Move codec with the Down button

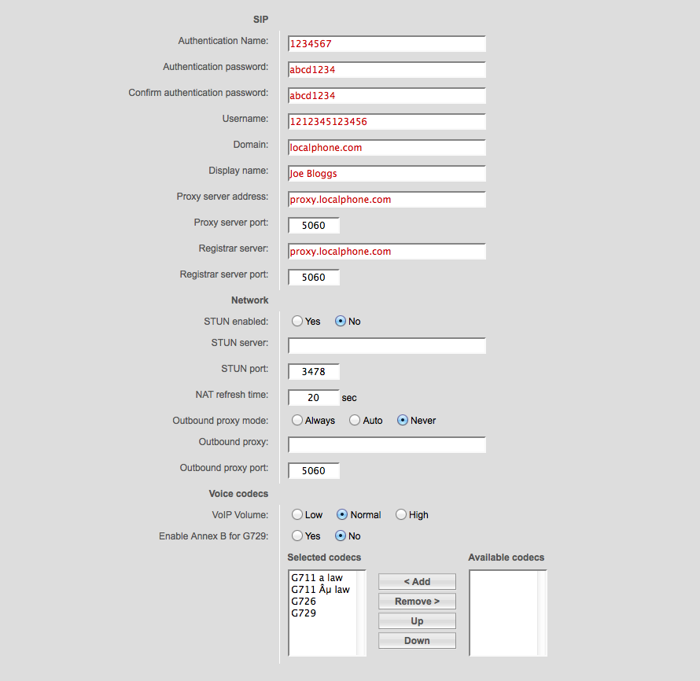pyautogui.click(x=417, y=640)
